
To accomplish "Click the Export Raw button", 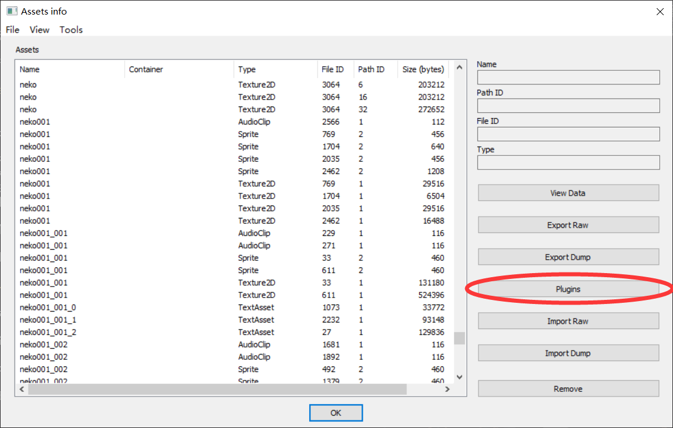I will tap(568, 225).
